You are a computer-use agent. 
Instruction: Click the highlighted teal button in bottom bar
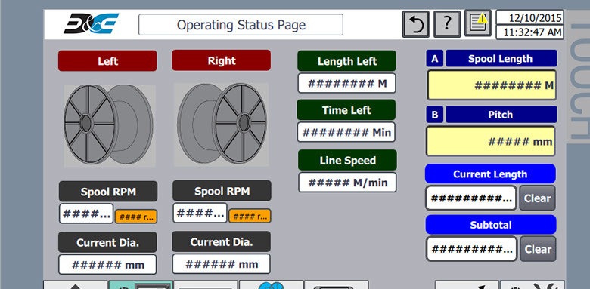point(141,285)
